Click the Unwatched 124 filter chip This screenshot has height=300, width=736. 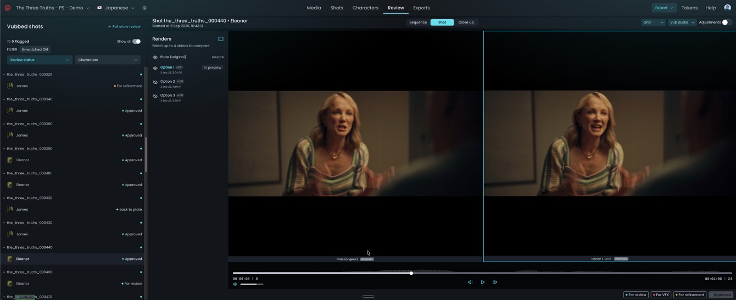(x=35, y=49)
